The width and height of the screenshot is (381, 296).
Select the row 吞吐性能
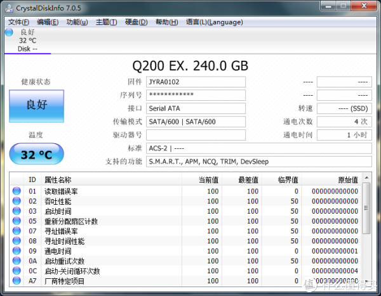tap(186, 201)
